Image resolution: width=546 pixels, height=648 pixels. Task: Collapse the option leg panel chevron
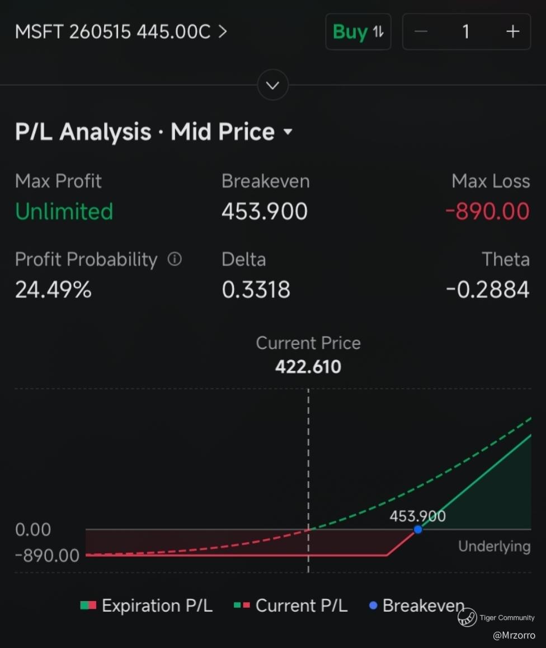point(273,86)
